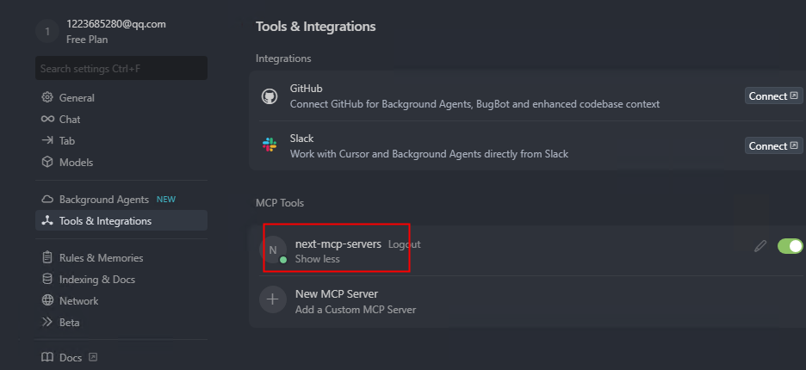Collapse server details with Show less

pos(317,259)
